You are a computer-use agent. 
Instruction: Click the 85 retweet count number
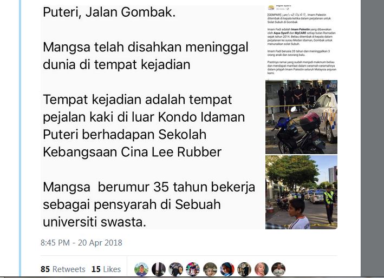coord(45,269)
